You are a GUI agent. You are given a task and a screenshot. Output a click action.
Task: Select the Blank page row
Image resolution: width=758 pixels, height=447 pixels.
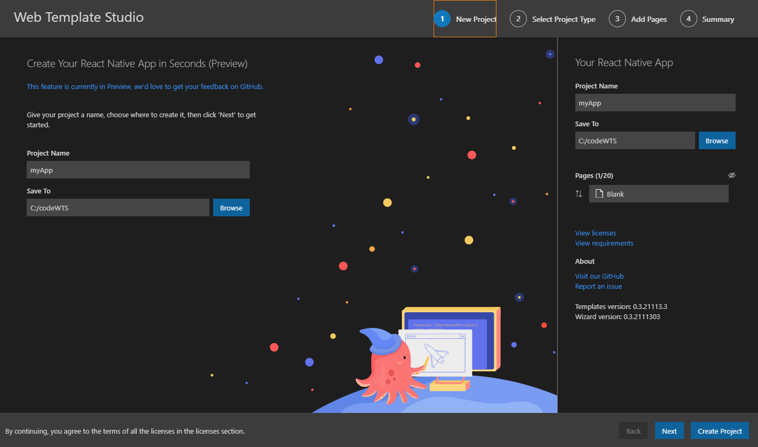(x=659, y=194)
